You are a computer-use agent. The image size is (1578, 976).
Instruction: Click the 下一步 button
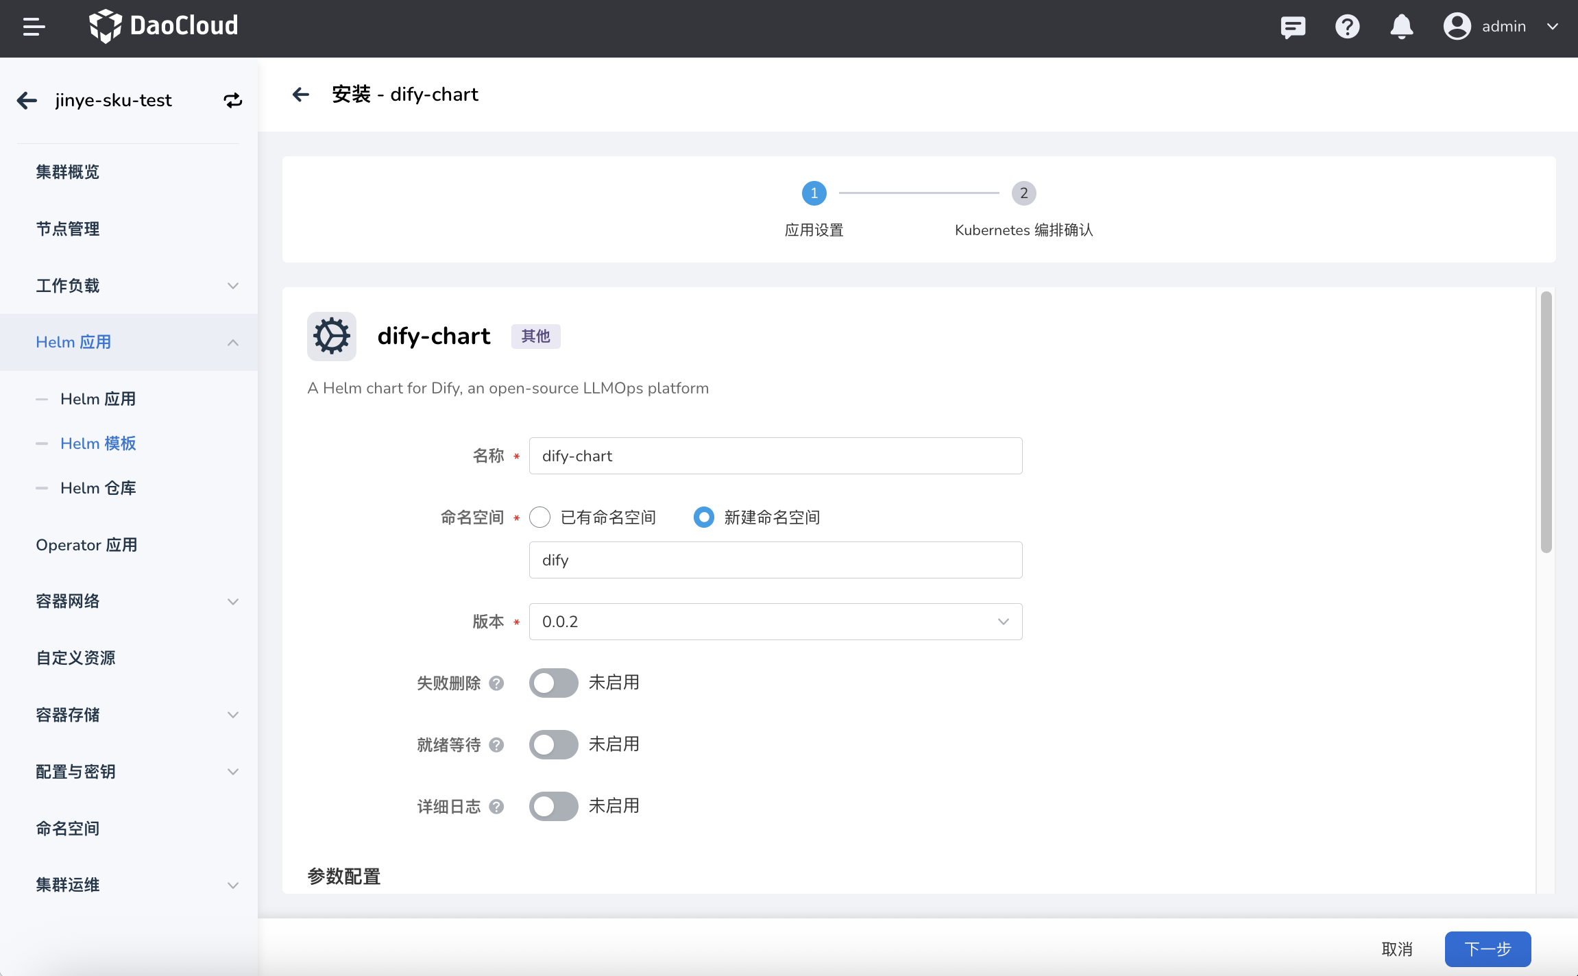[x=1488, y=949]
